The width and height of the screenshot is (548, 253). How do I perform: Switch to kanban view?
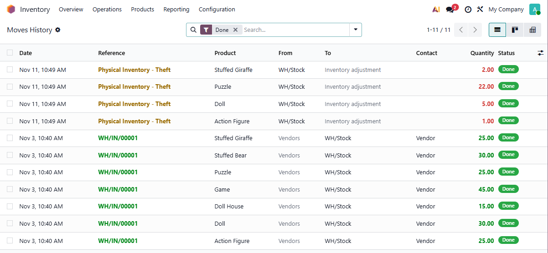515,30
